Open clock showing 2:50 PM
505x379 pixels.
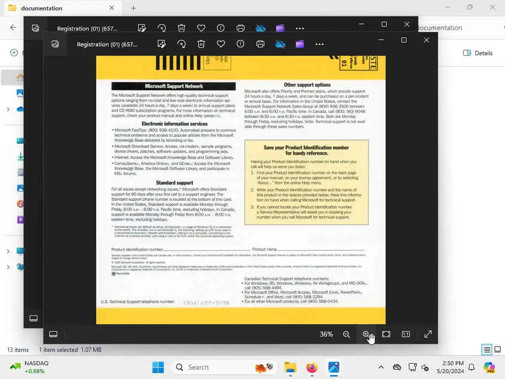(x=450, y=367)
